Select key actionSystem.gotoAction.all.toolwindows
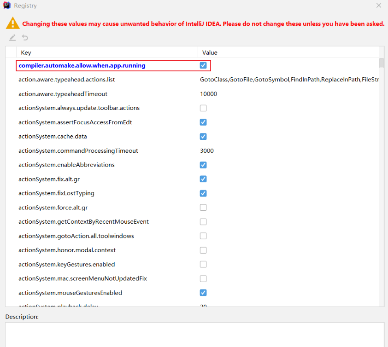The image size is (388, 347). [76, 236]
